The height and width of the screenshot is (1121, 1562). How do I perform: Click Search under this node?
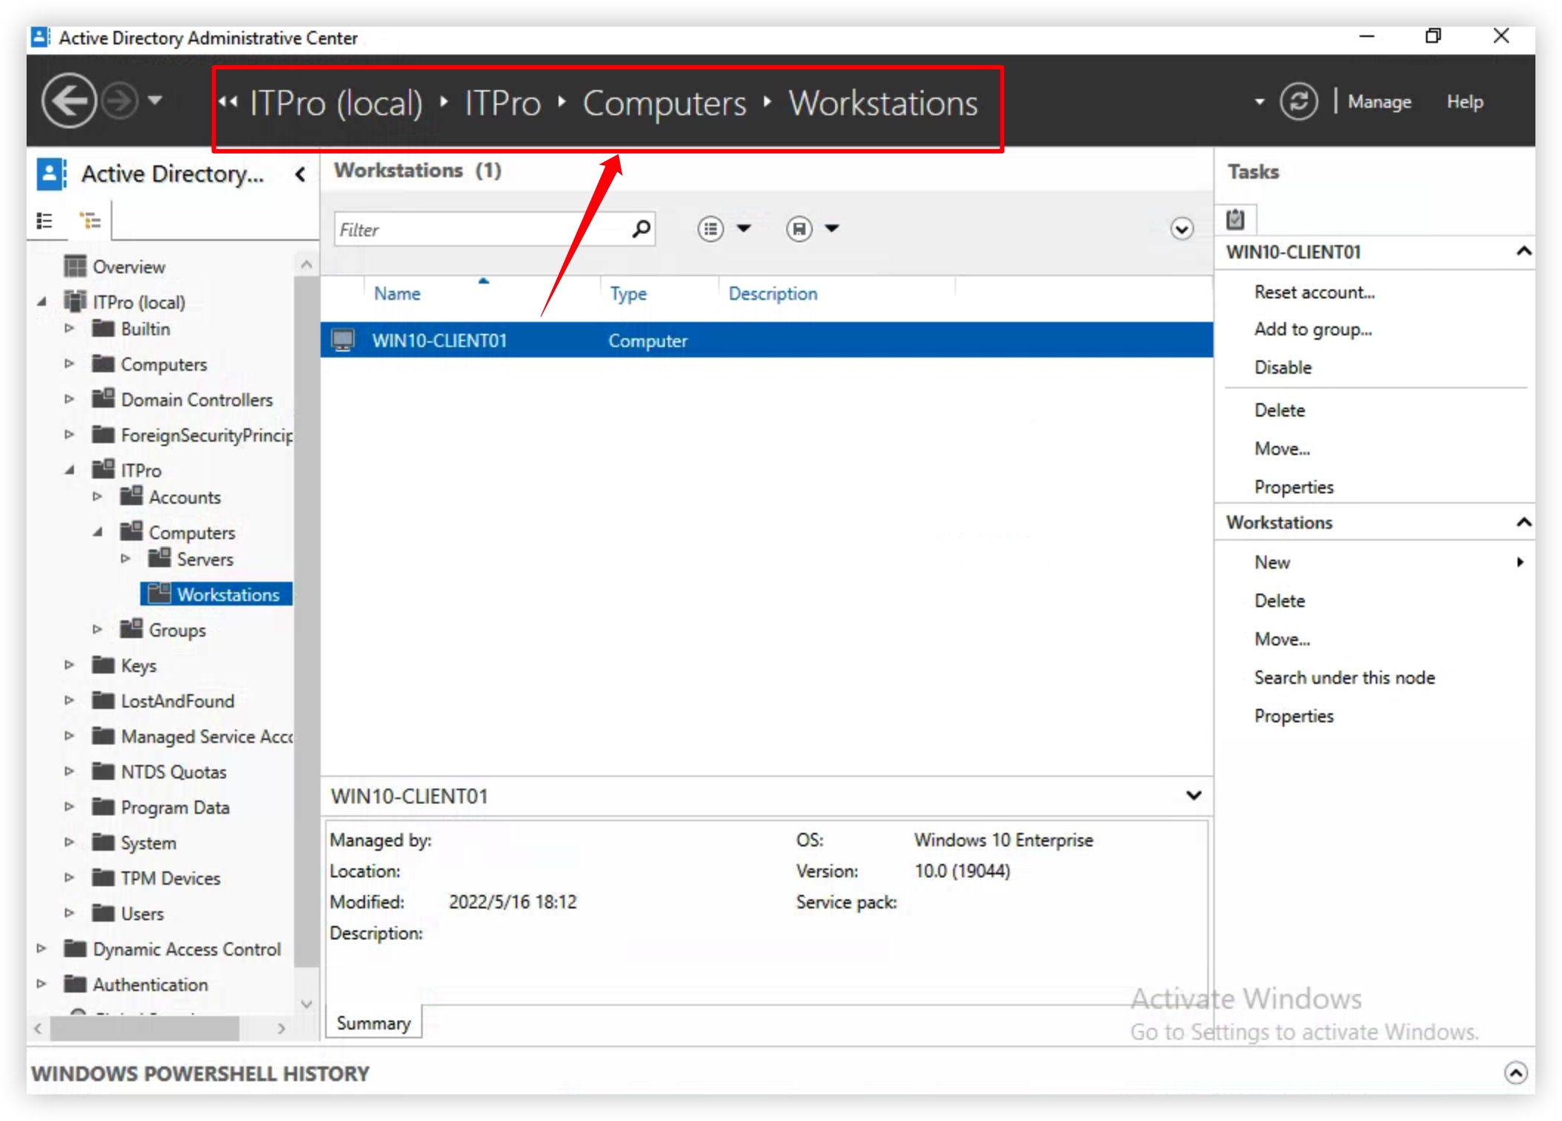(1344, 677)
